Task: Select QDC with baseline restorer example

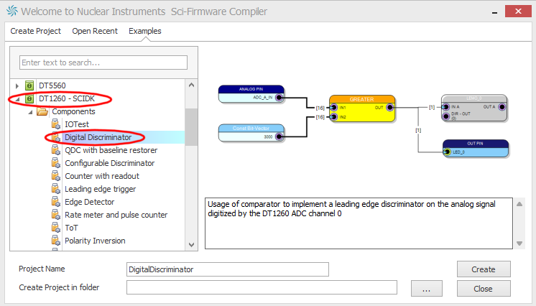Action: pos(111,150)
